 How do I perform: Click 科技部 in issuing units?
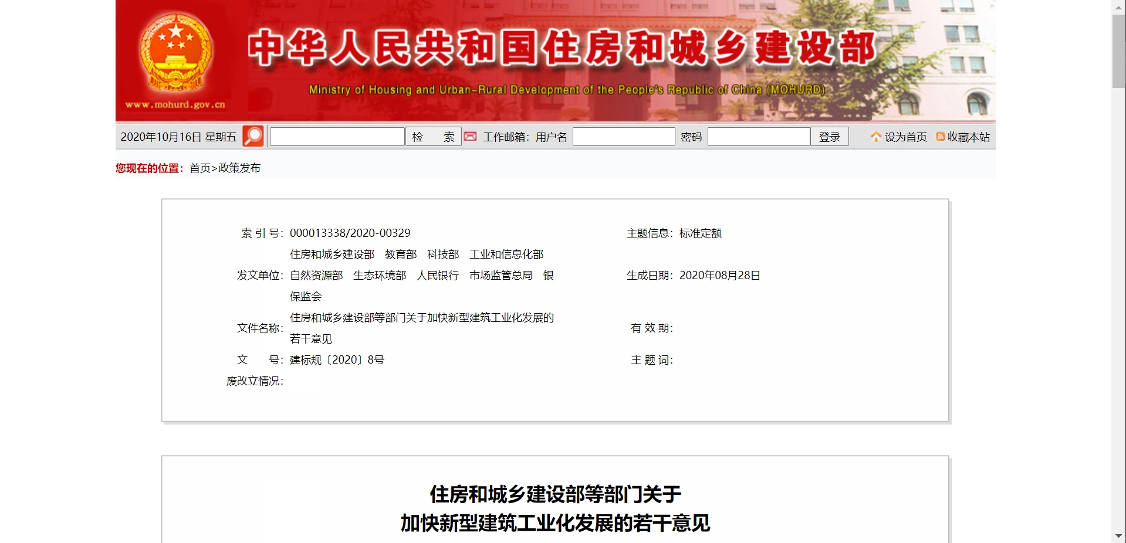pos(443,254)
